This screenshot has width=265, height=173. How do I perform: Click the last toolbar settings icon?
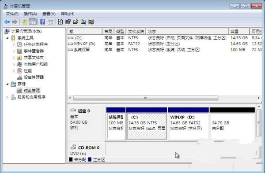click(x=91, y=22)
